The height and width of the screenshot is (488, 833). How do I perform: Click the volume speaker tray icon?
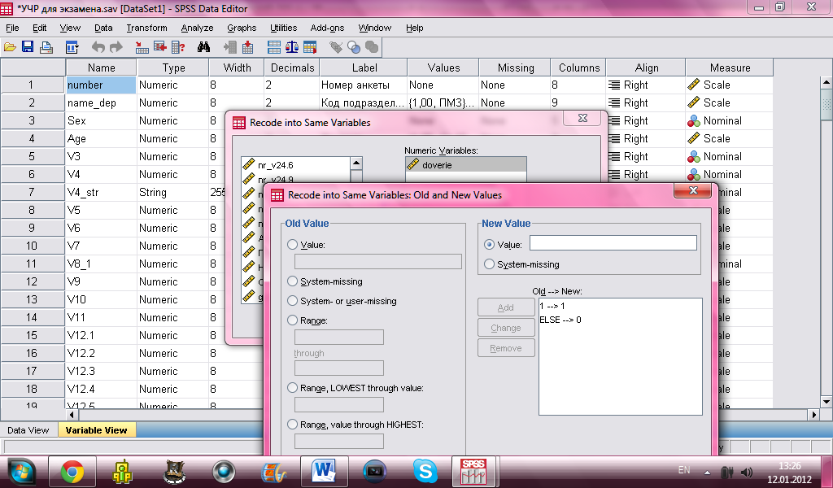747,472
